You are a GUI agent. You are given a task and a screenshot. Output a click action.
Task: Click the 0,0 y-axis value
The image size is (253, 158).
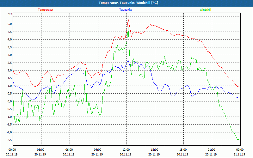coord(10,101)
